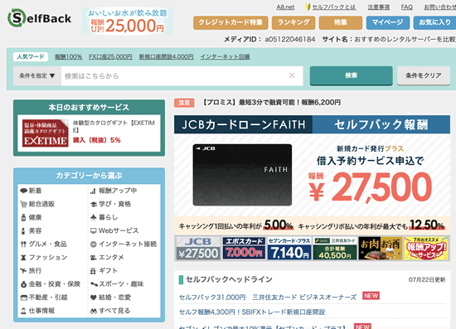Screen dimensions: 456x329
Task: Open the 特集 tab
Action: point(341,22)
